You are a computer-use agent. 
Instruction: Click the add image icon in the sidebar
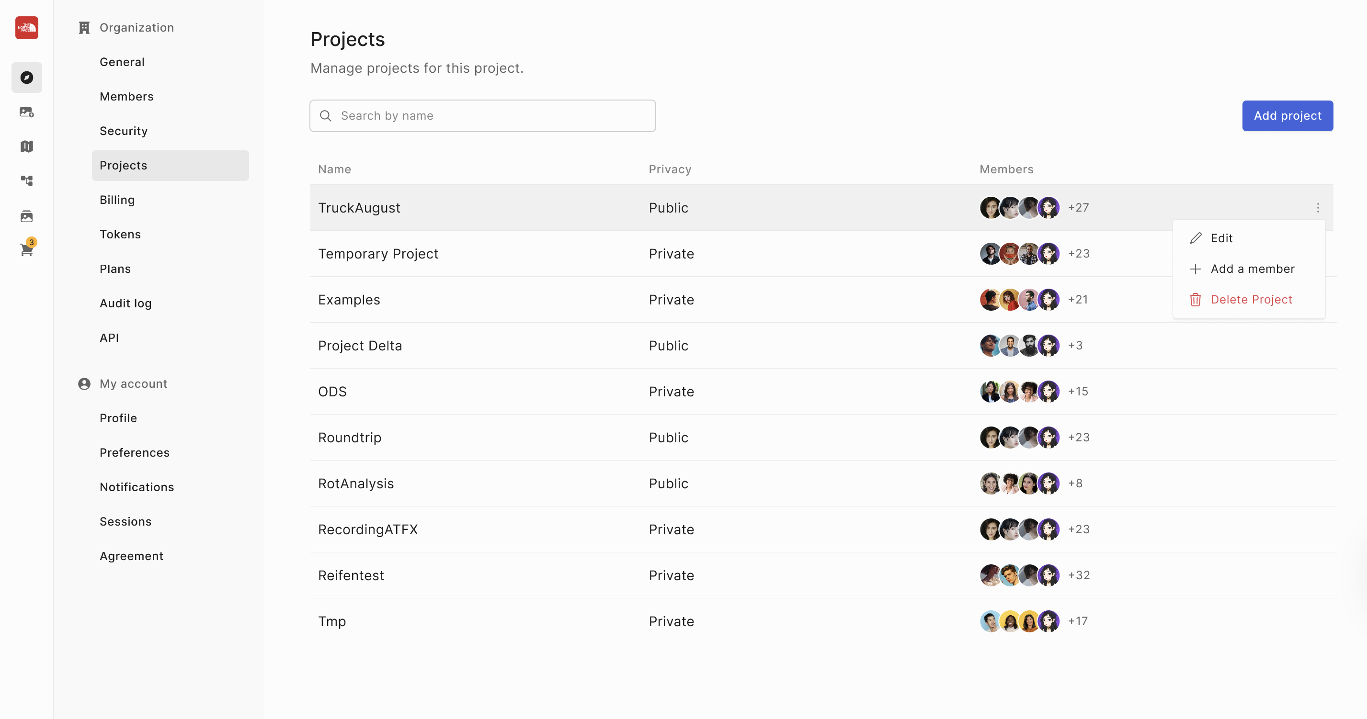point(26,112)
